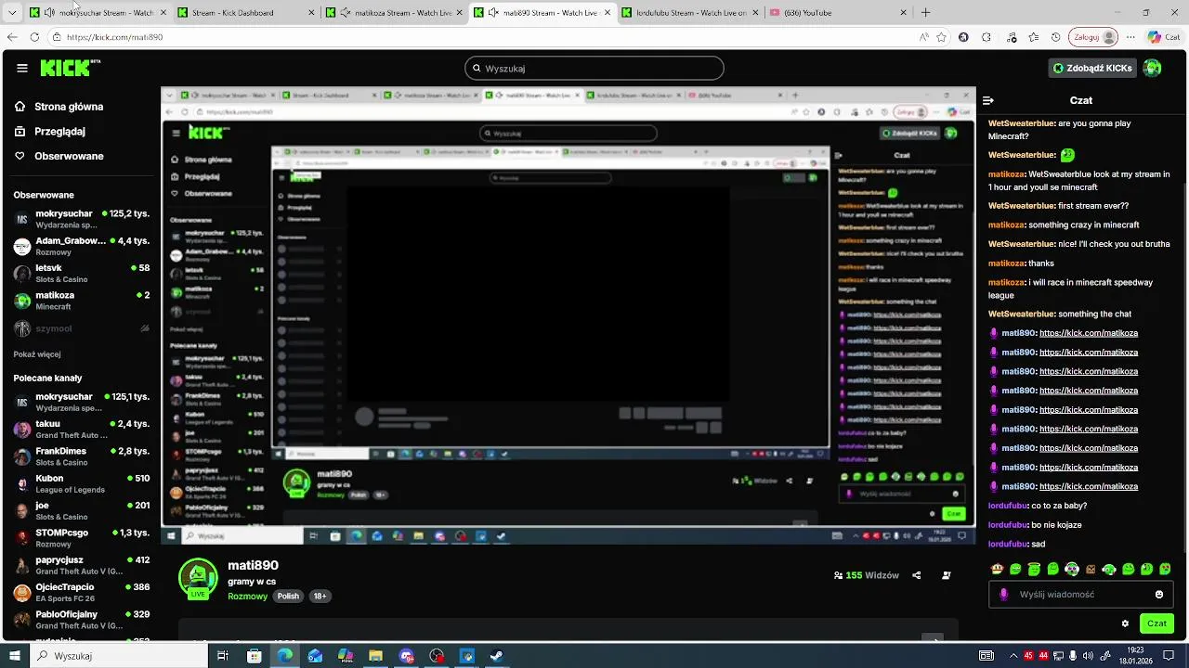The image size is (1189, 668).
Task: Click the report icon next to share
Action: point(947,575)
